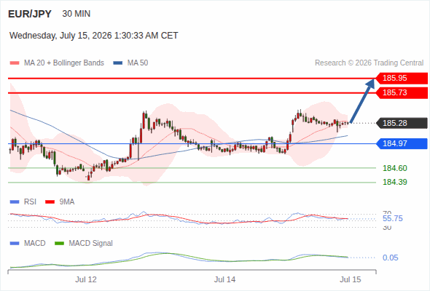Click the RSI legend label
The width and height of the screenshot is (430, 291).
(30, 202)
